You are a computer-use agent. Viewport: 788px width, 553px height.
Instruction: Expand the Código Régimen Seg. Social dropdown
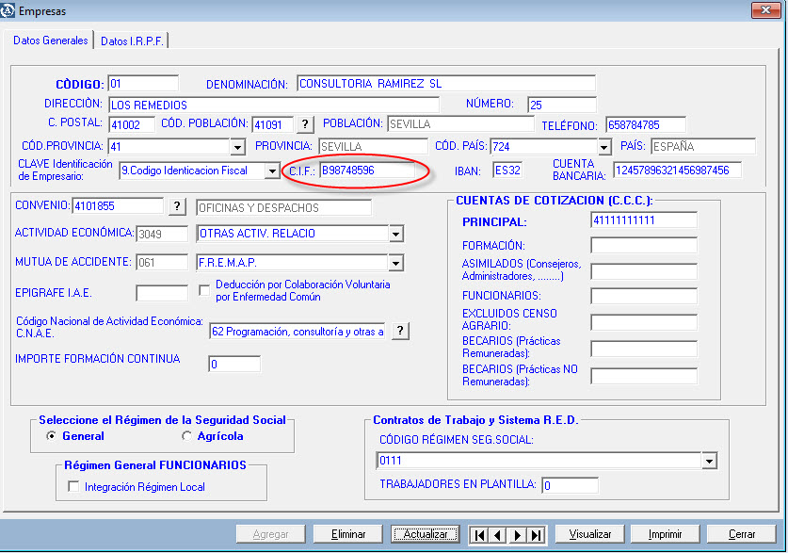(709, 461)
